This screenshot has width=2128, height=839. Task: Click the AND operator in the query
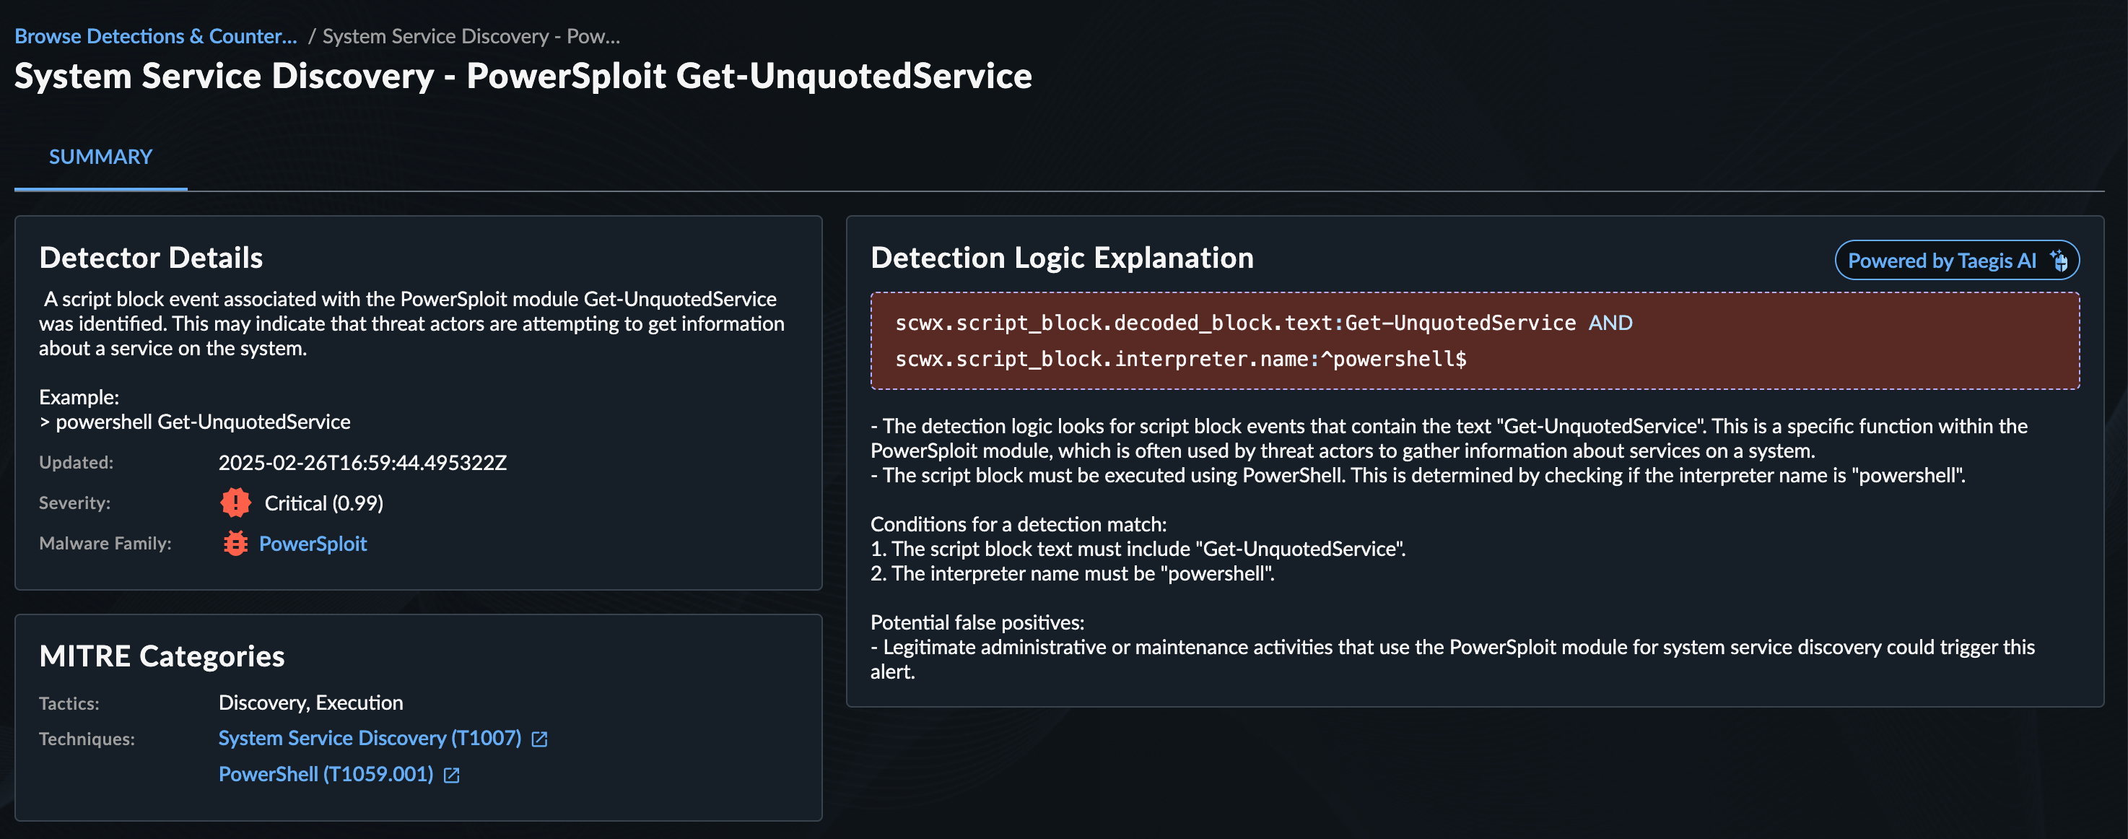(x=1610, y=322)
